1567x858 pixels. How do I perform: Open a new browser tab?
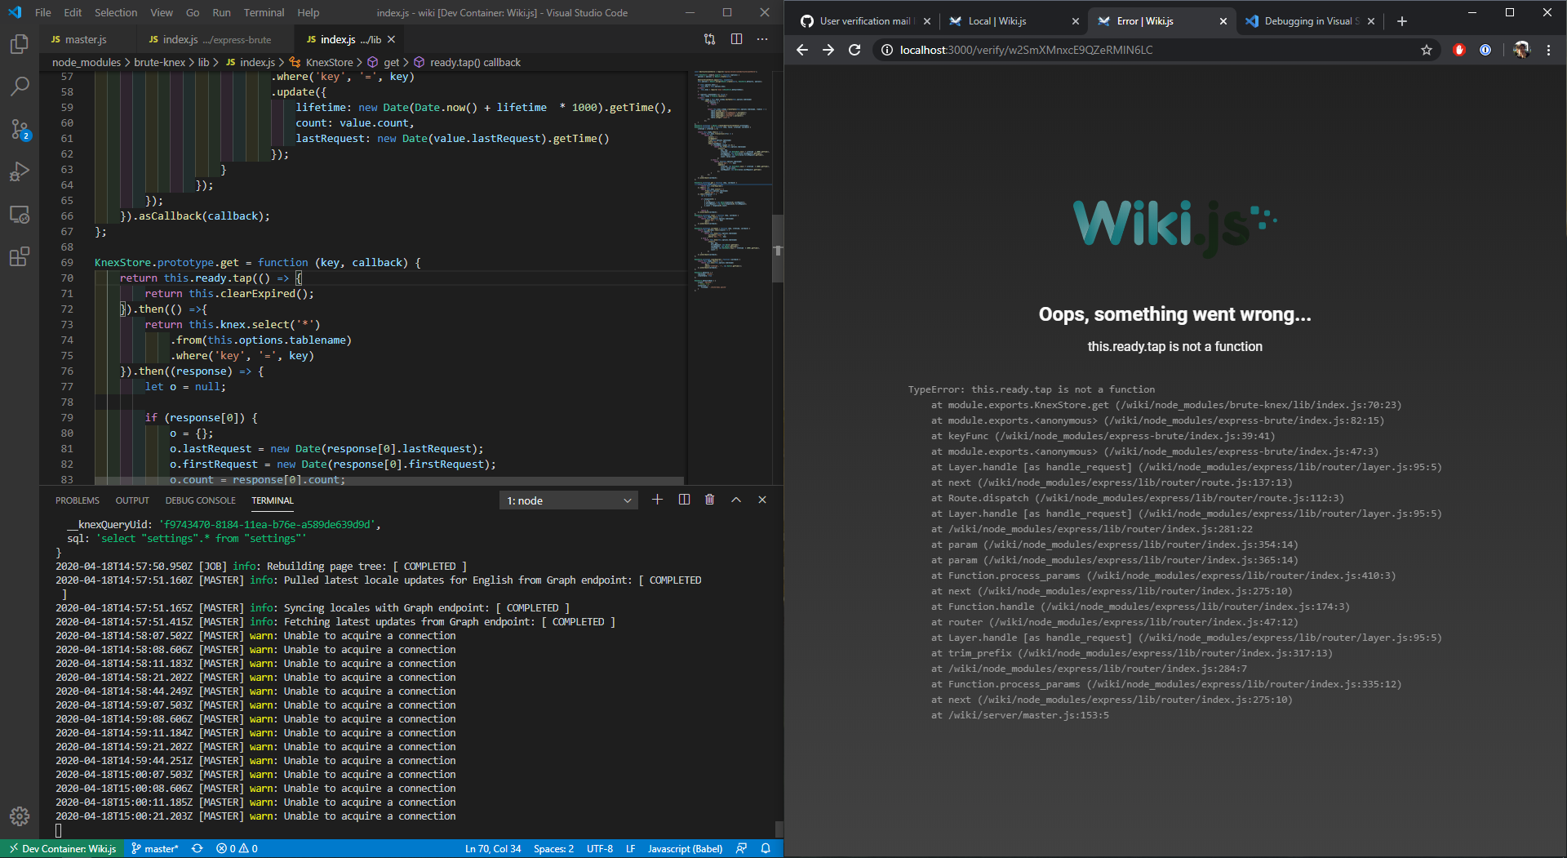pos(1402,21)
